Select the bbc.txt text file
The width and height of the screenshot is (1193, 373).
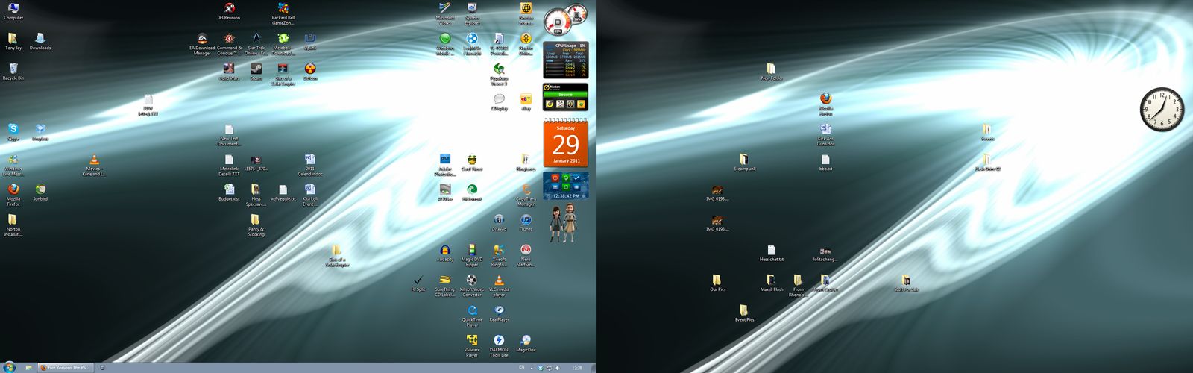point(825,162)
